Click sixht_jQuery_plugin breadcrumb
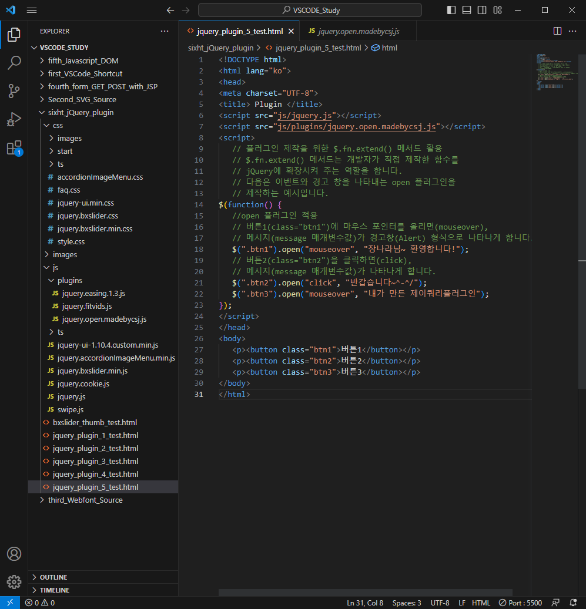586x609 pixels. [220, 48]
